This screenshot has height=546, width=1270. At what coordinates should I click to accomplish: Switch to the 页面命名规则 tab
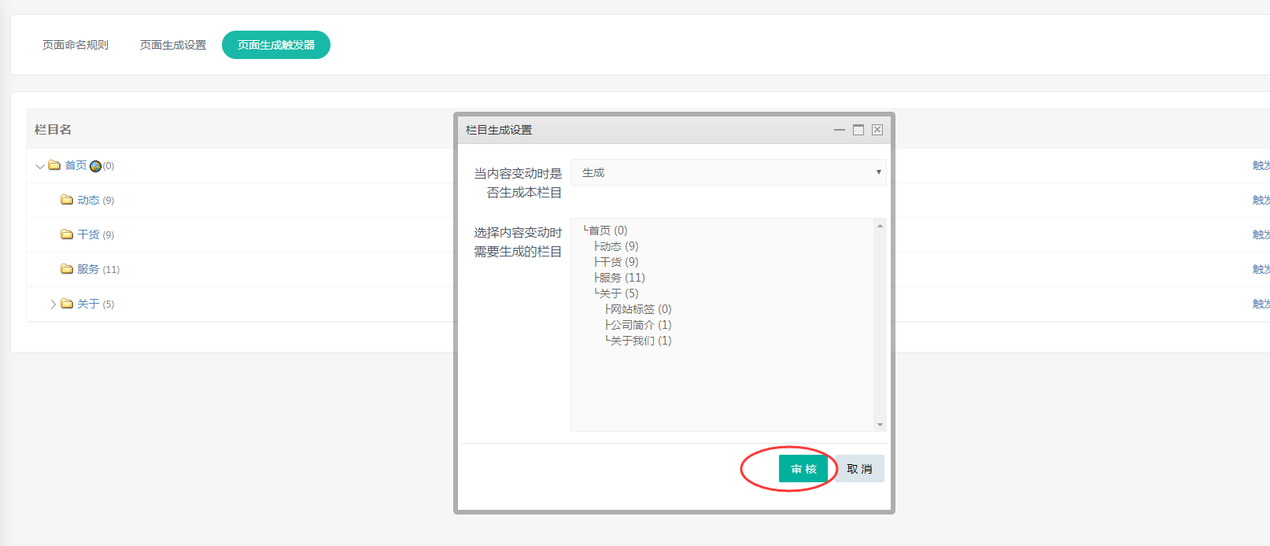[x=76, y=45]
